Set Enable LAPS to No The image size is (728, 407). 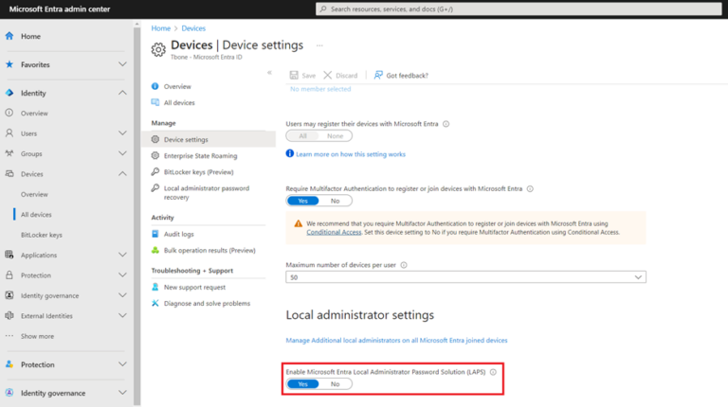click(335, 384)
